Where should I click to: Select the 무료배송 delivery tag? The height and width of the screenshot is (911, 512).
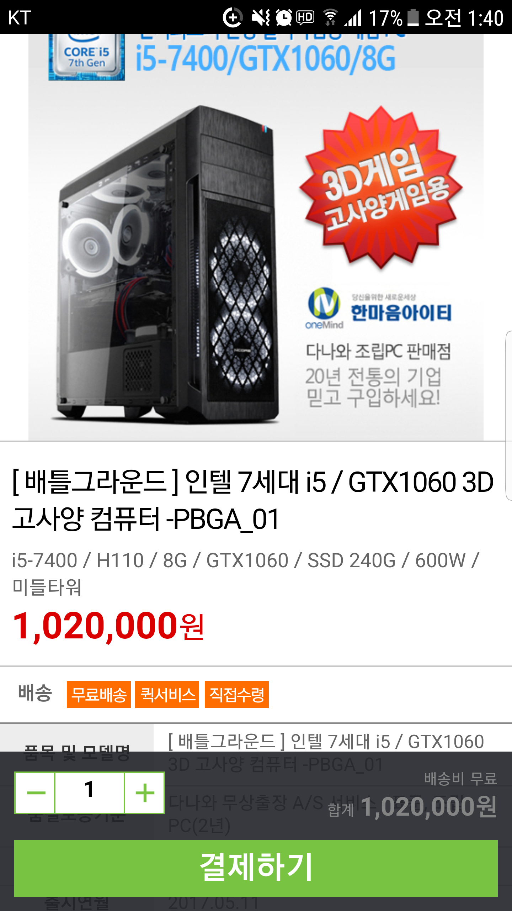(x=99, y=695)
